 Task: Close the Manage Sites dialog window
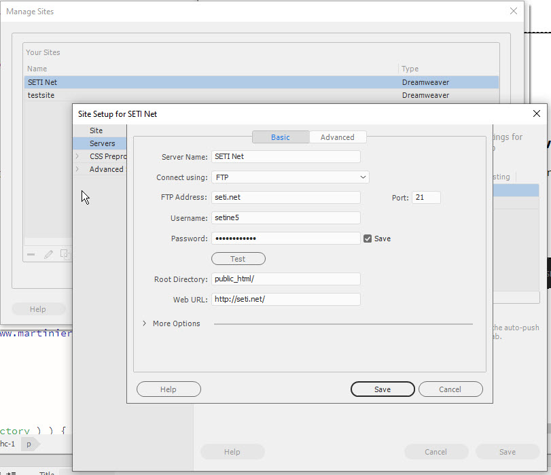click(514, 11)
